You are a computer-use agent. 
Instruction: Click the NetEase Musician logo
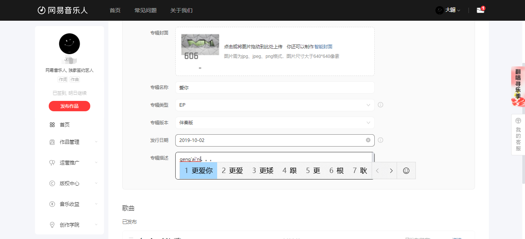63,10
